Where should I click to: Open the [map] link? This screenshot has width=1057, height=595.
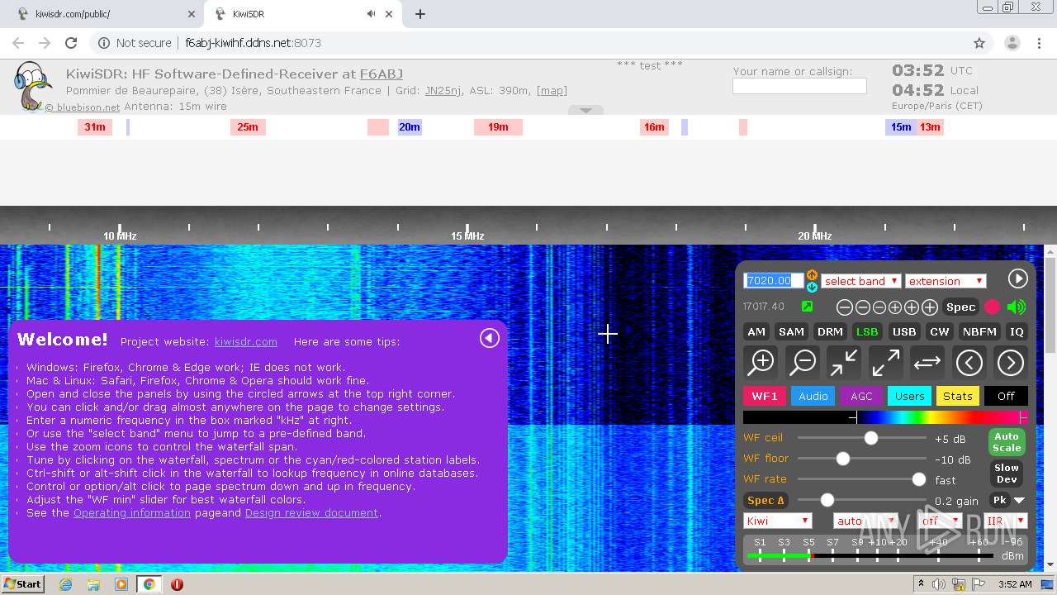[552, 90]
